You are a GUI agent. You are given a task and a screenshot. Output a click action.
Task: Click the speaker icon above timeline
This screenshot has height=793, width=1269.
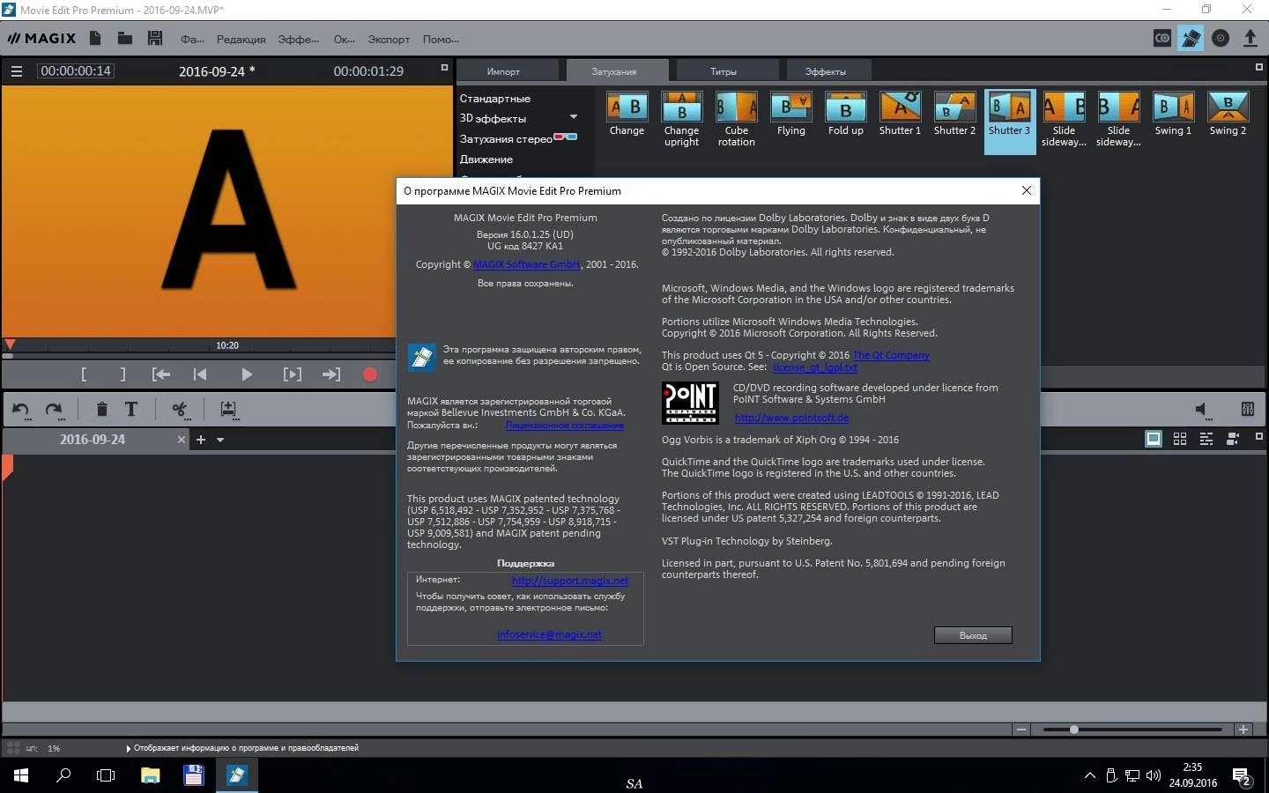(1201, 409)
